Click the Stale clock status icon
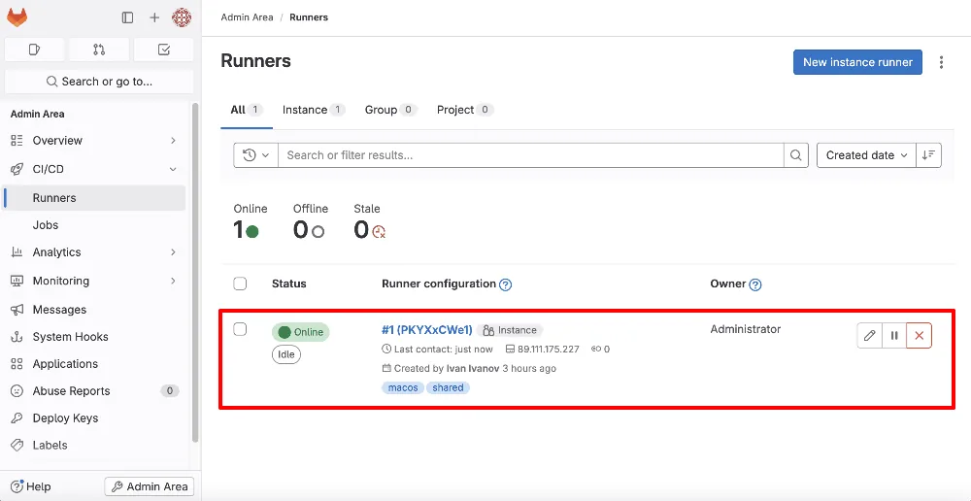 pyautogui.click(x=379, y=232)
